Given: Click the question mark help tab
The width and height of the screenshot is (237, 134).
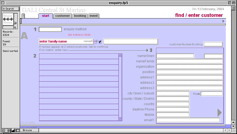Looking at the screenshot, I should coord(23,16).
